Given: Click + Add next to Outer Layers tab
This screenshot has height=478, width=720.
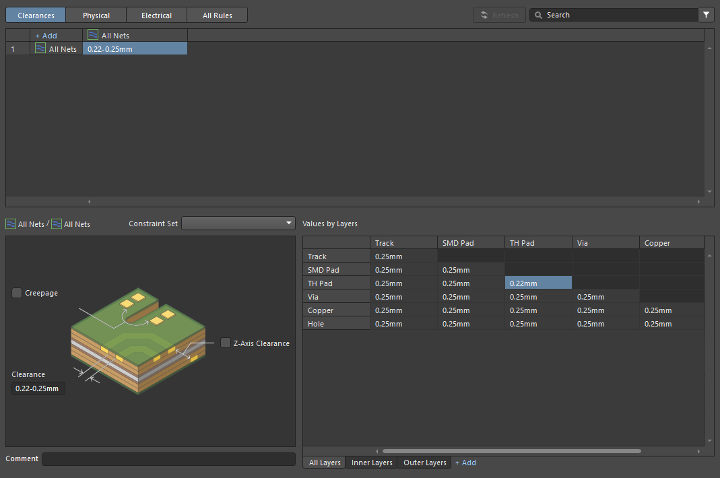Looking at the screenshot, I should point(465,463).
